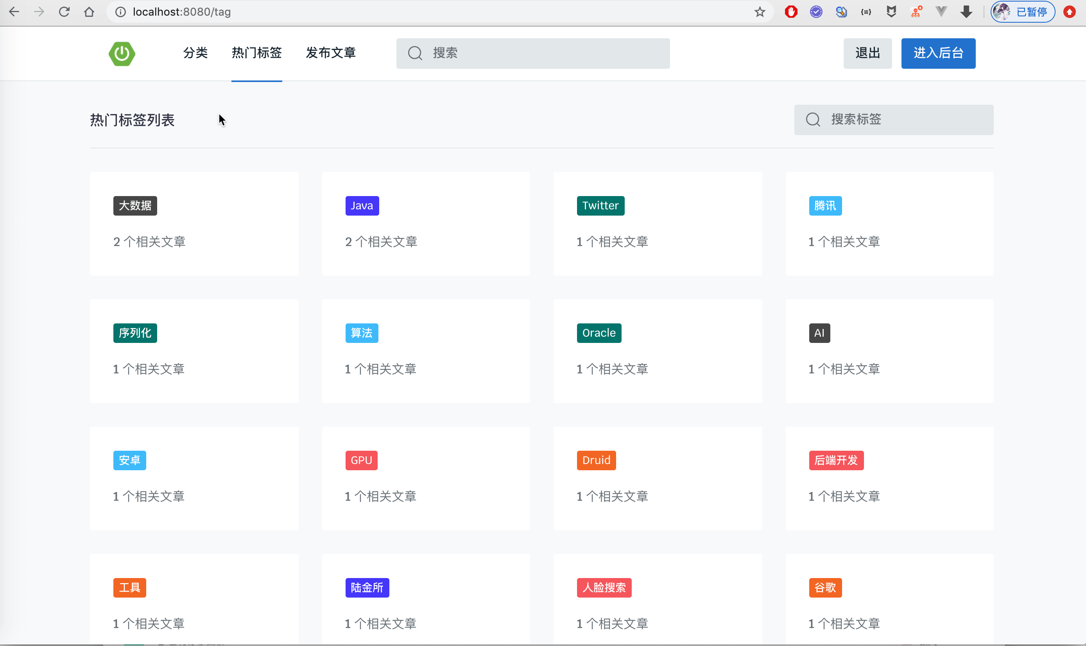This screenshot has height=646, width=1086.
Task: Select the Twitter tag badge
Action: point(600,205)
